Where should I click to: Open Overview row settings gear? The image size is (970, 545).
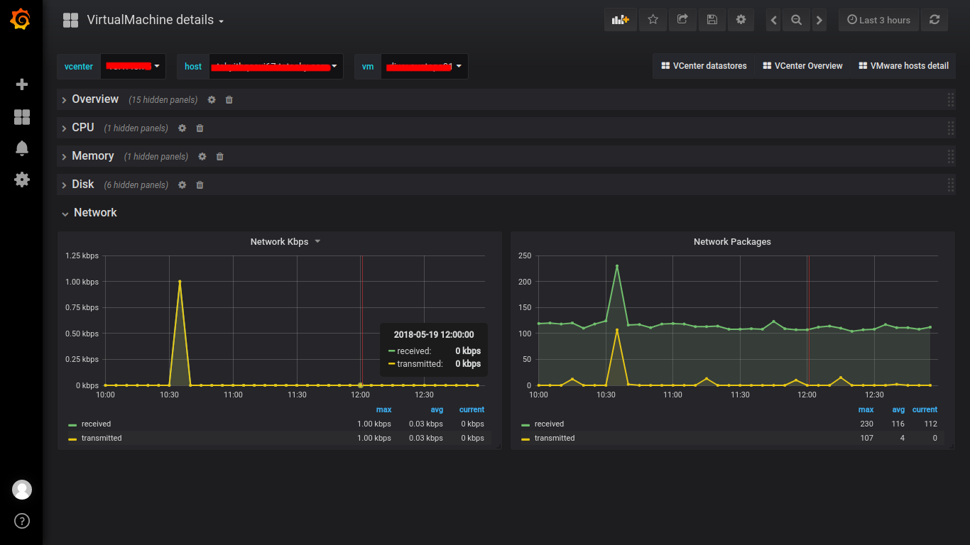pyautogui.click(x=212, y=100)
